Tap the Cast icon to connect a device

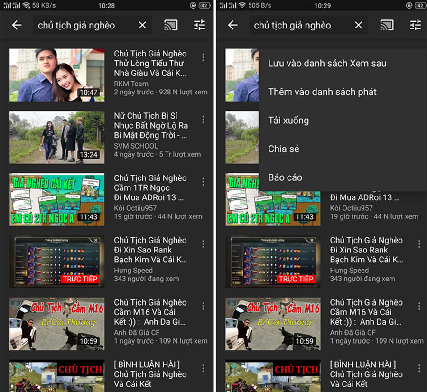coord(171,25)
